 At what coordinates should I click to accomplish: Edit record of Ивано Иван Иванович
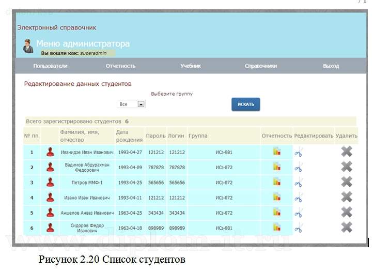pyautogui.click(x=299, y=197)
